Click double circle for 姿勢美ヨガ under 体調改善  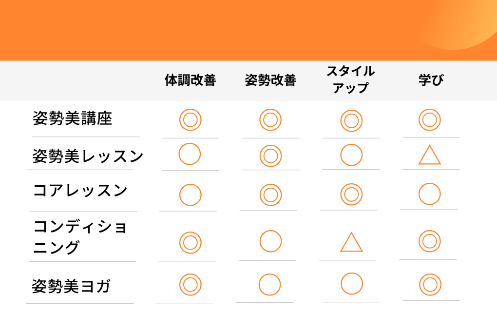(x=190, y=284)
